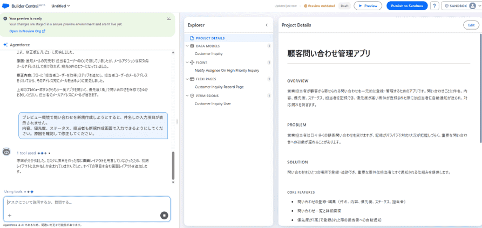Open the help question mark icon
The height and width of the screenshot is (228, 482).
coord(435,6)
